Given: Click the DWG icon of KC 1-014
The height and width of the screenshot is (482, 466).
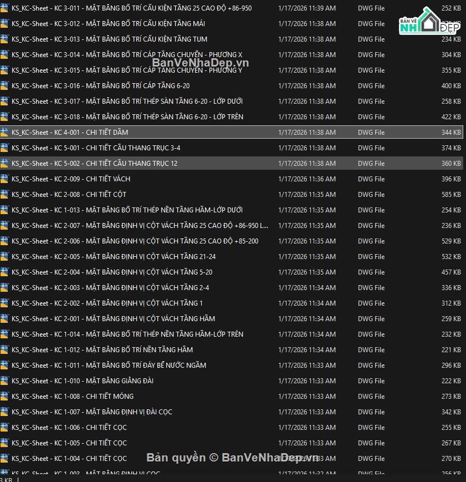Looking at the screenshot, I should 4,334.
